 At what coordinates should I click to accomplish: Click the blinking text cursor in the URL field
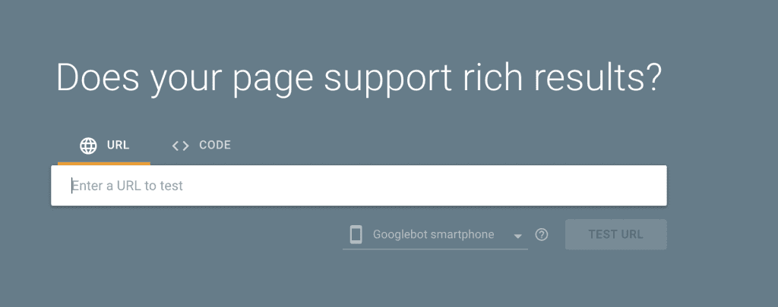tap(72, 186)
